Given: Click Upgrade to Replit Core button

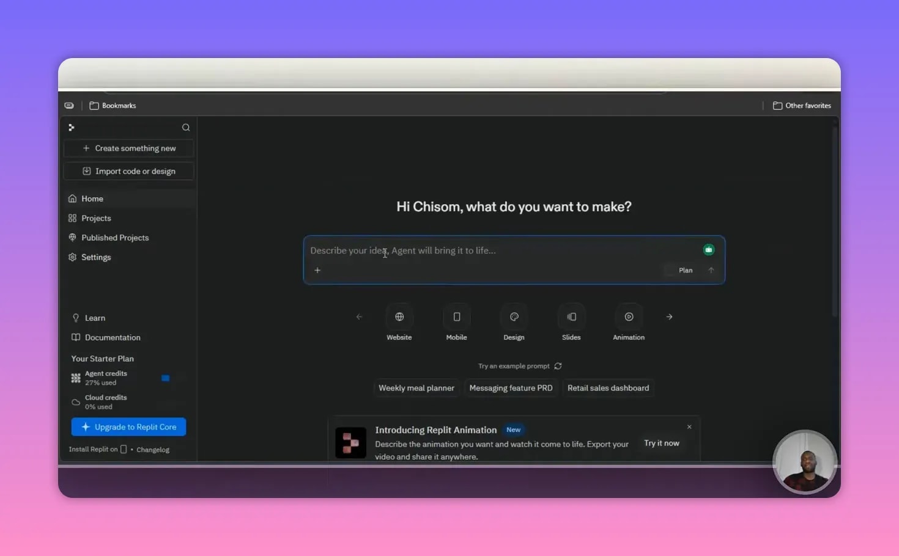Looking at the screenshot, I should 128,427.
